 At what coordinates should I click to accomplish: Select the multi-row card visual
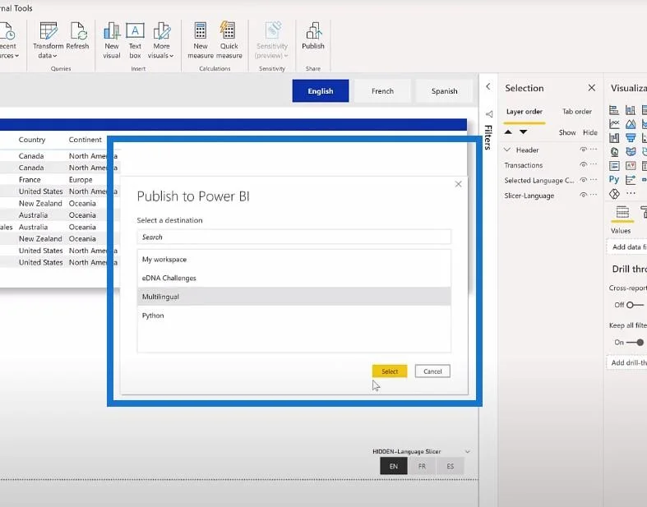[x=614, y=166]
